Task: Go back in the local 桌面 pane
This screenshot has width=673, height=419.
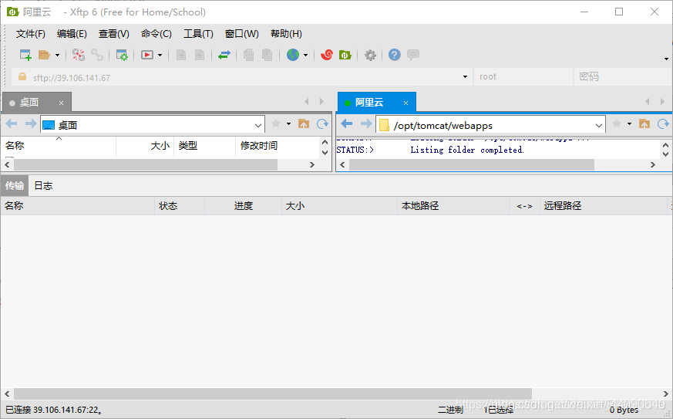Action: 12,124
